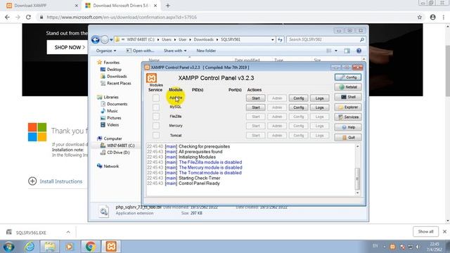
Task: Open the Windows Start orb
Action: click(x=9, y=247)
